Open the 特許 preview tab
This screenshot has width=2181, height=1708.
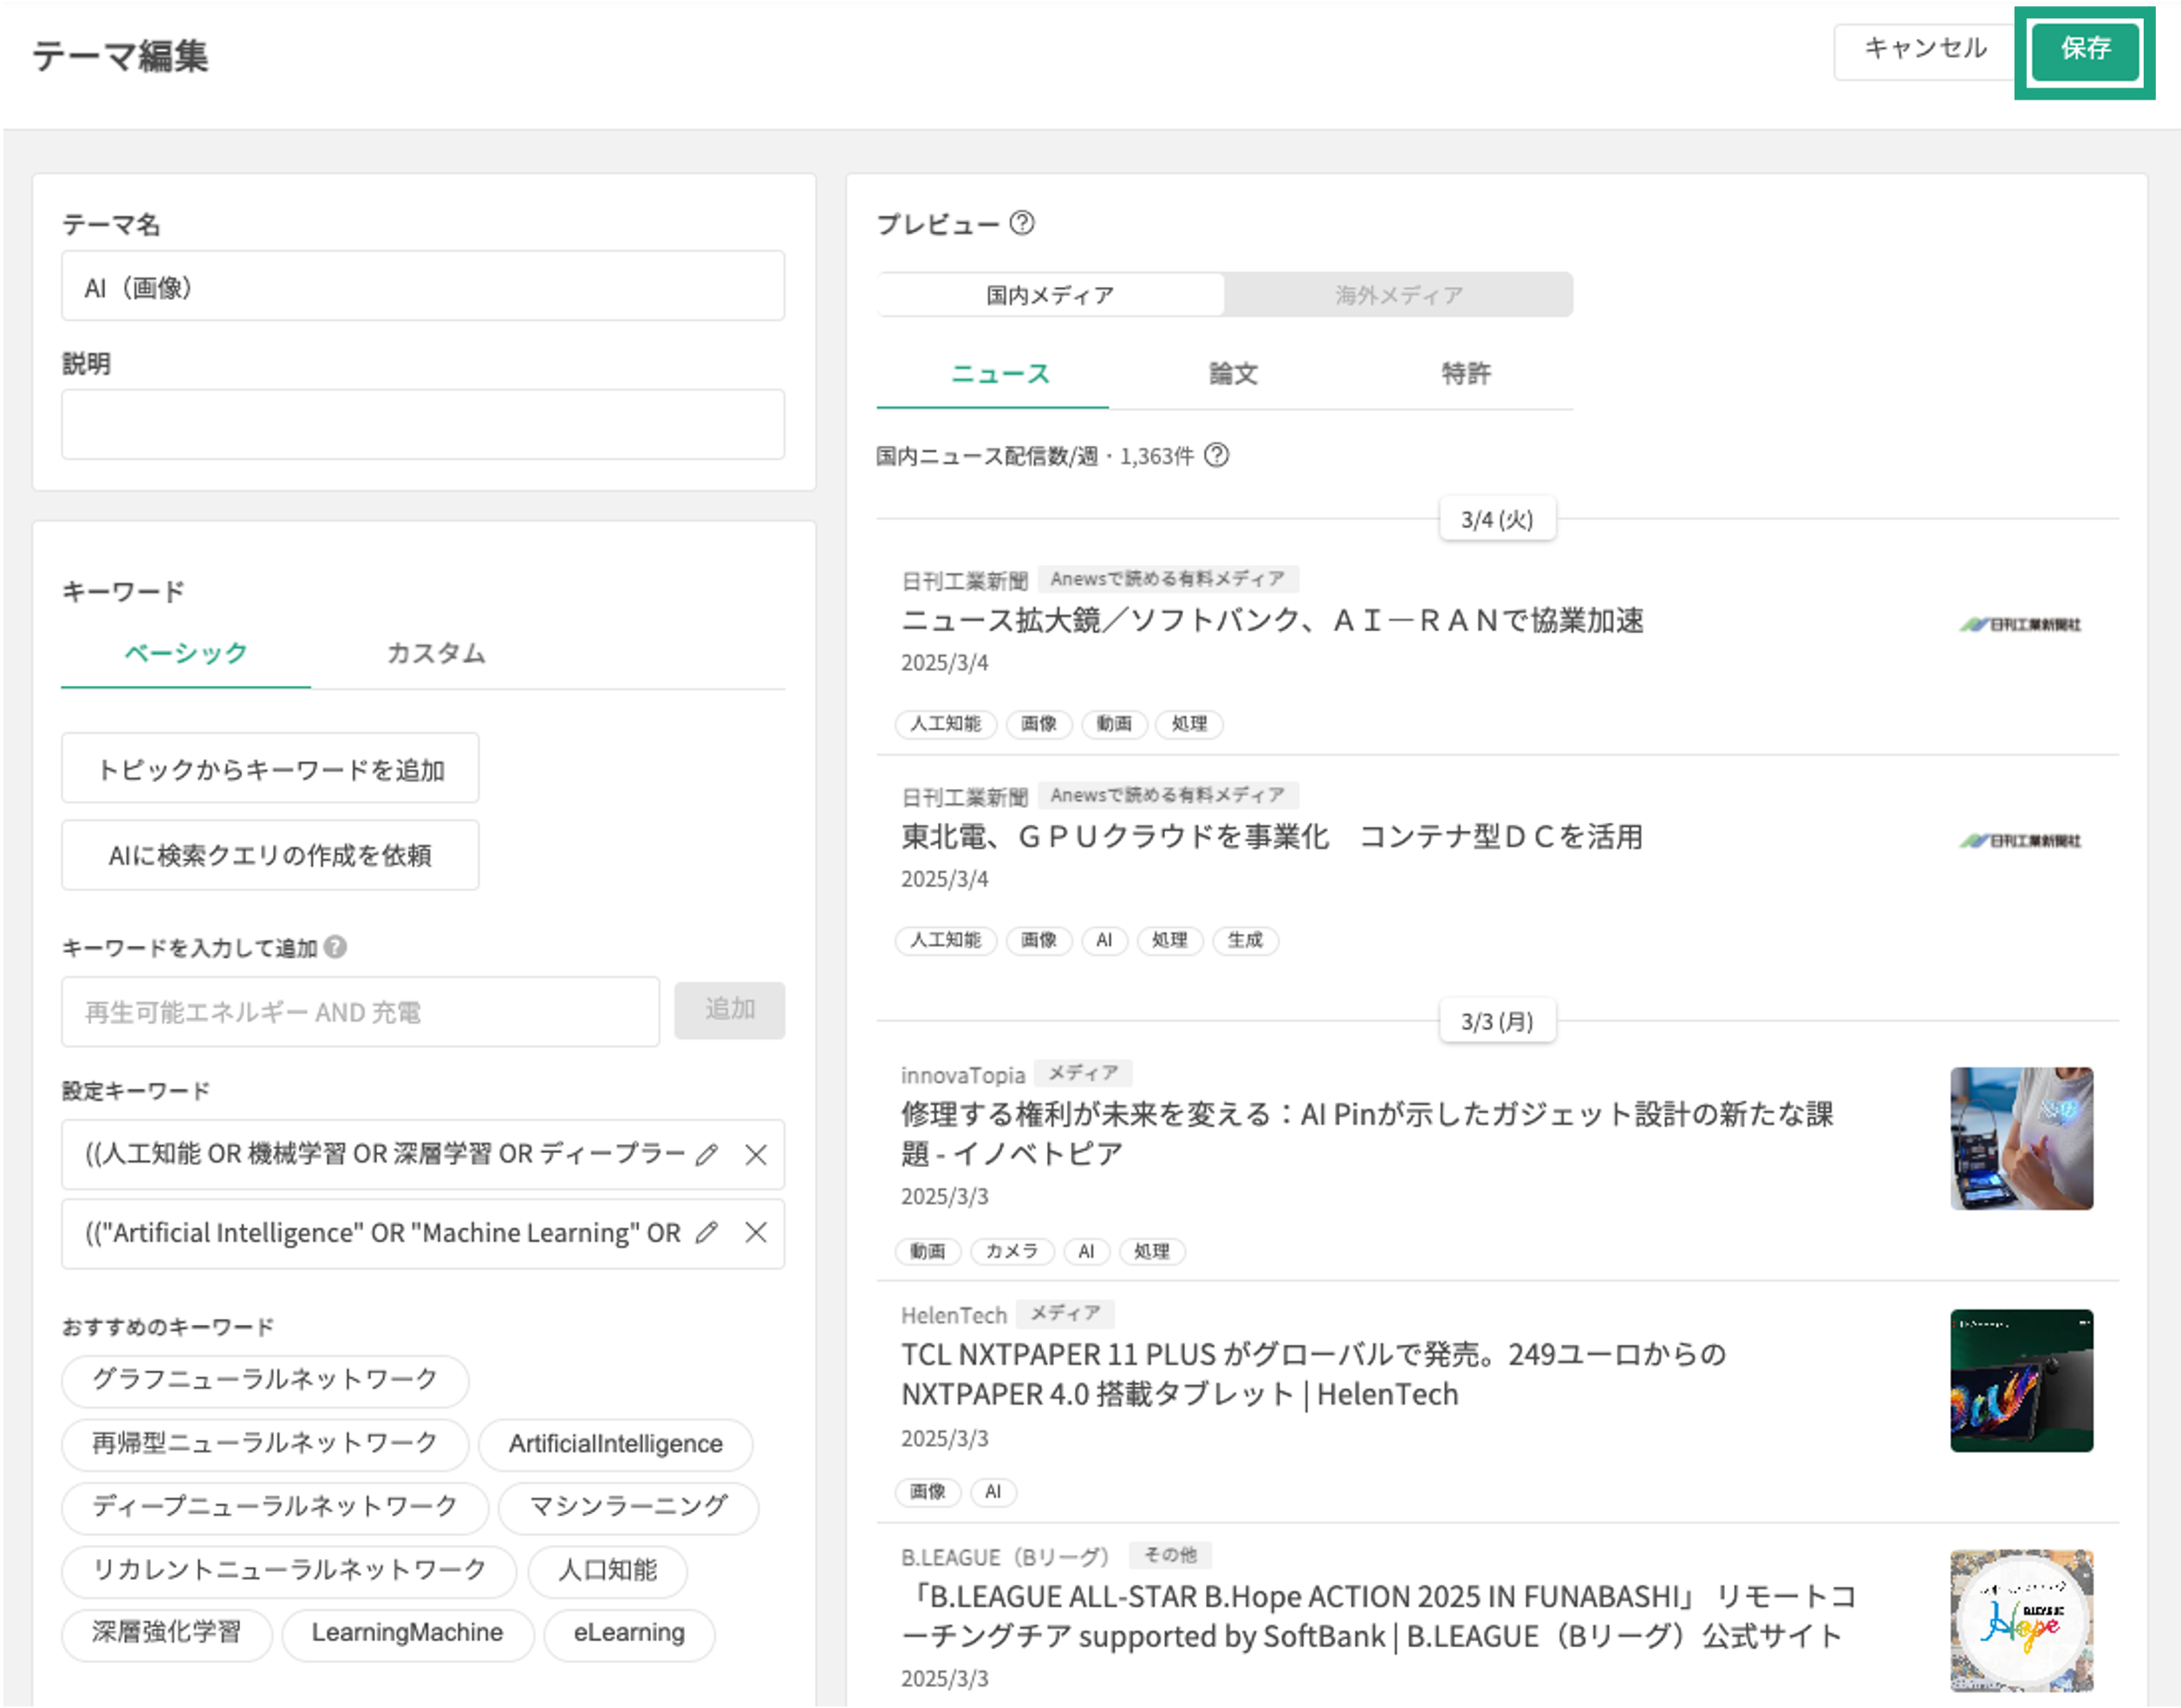click(x=1465, y=374)
